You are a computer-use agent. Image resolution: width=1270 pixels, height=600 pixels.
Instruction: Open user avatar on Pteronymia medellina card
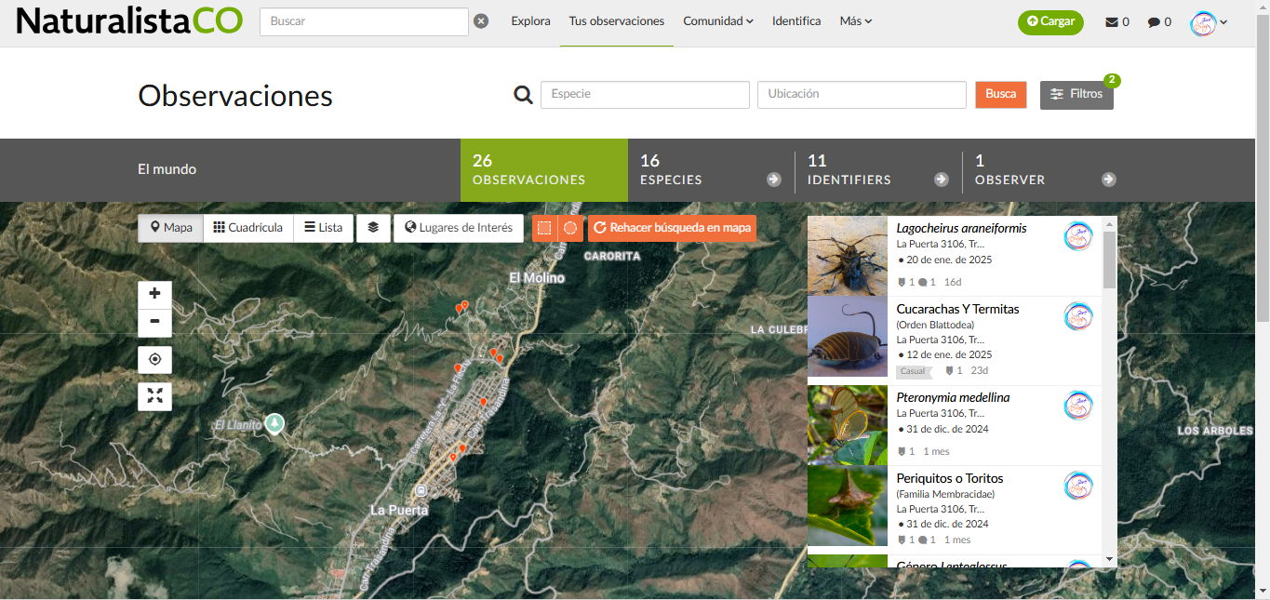[1078, 406]
